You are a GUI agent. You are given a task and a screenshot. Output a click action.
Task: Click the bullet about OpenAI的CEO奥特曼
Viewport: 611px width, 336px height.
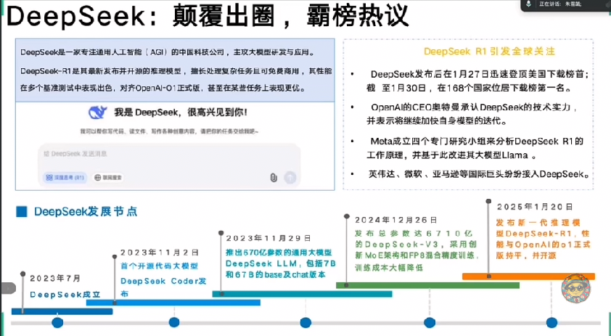coord(472,114)
